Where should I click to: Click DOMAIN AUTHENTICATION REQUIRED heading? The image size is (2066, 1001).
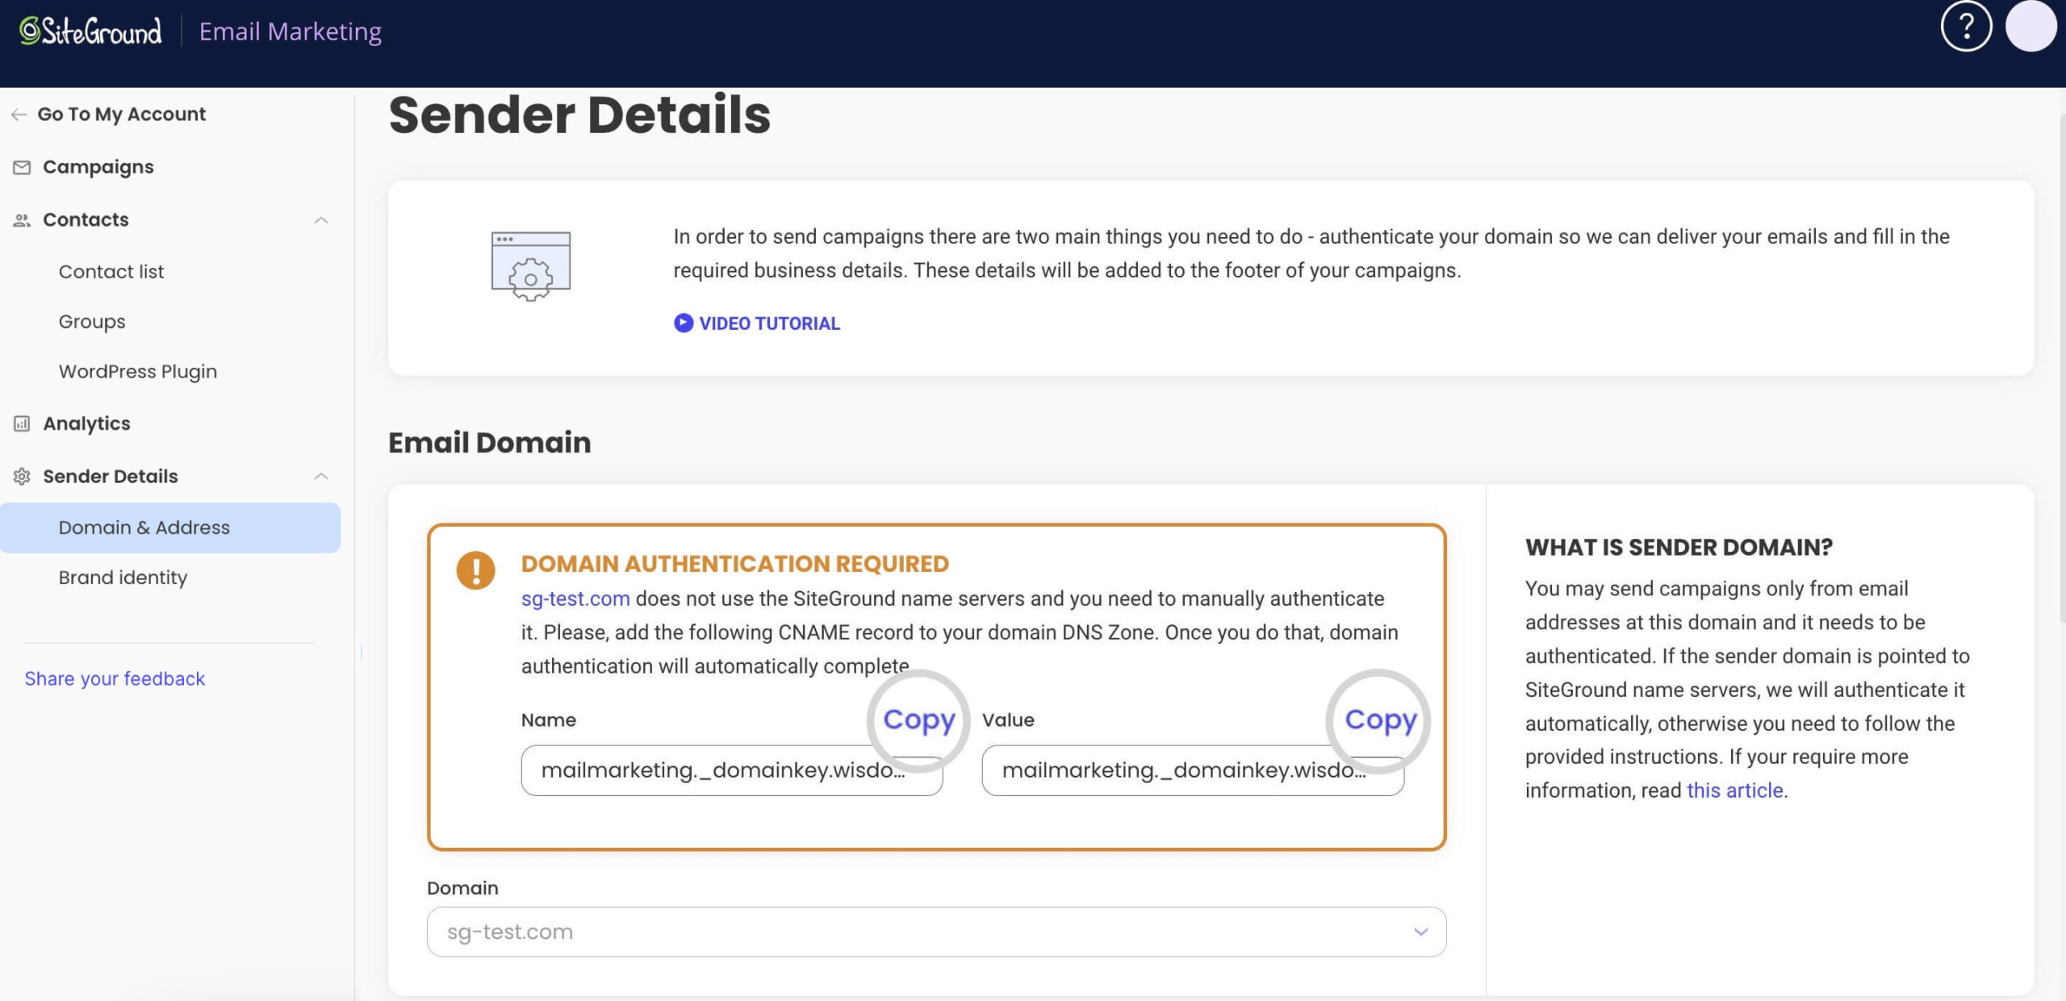point(734,563)
